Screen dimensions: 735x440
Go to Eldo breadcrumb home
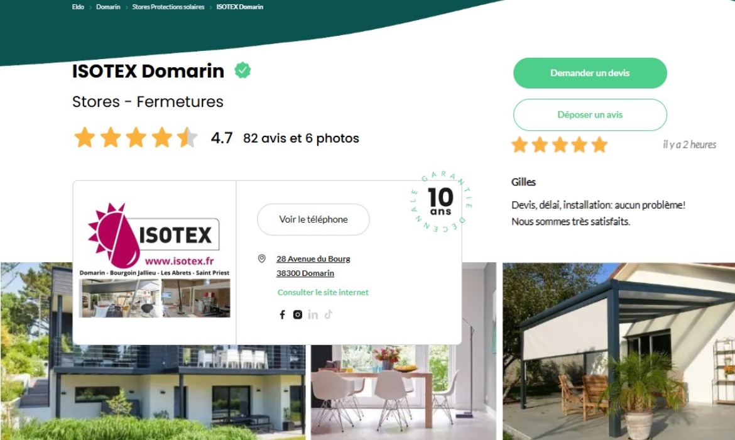(78, 7)
